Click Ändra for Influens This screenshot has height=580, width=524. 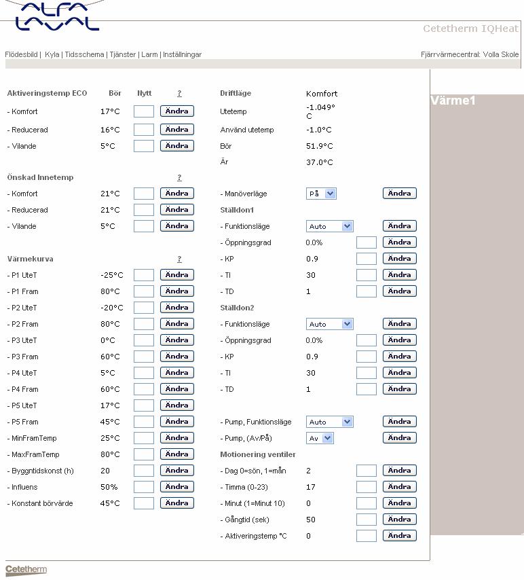(x=176, y=486)
